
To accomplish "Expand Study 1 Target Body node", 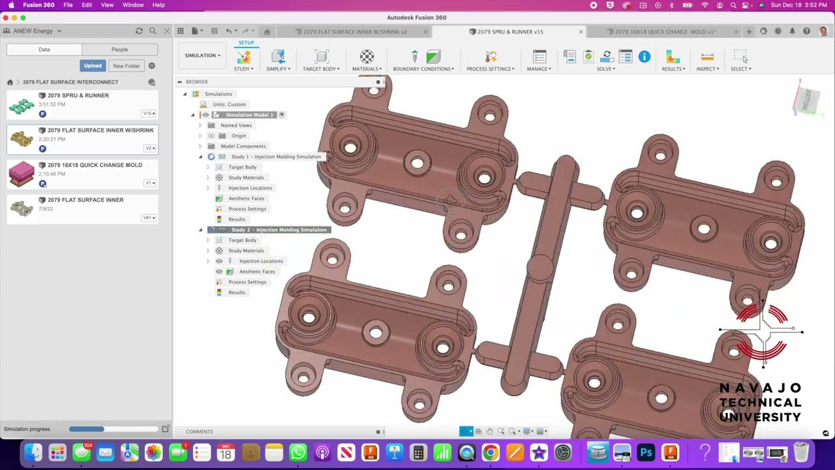I will pos(208,167).
